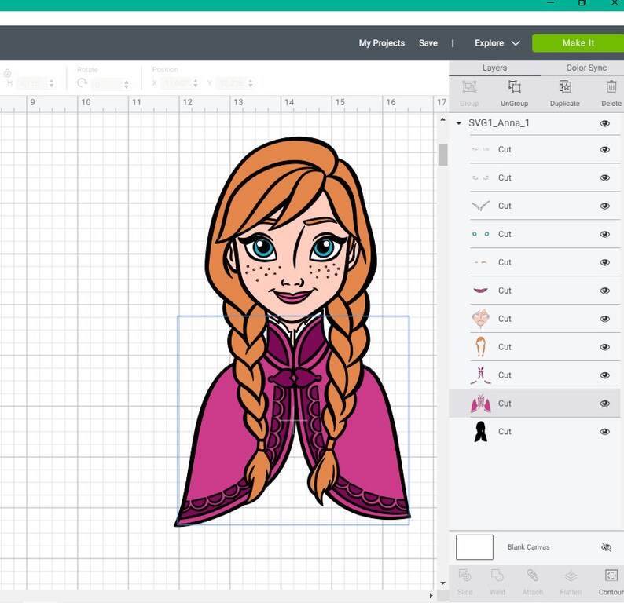Click the Rotate icon in edit bar
Screen dimensions: 624x603
[82, 83]
